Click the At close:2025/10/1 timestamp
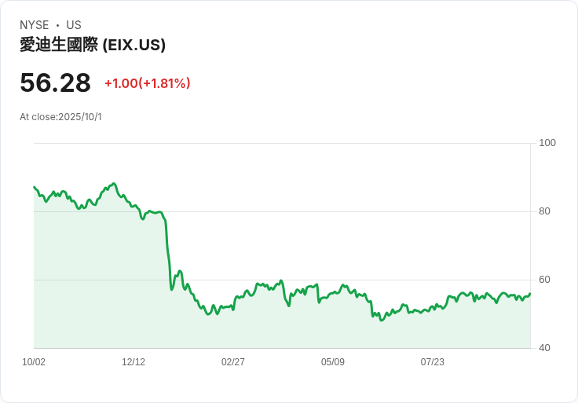 coord(60,117)
